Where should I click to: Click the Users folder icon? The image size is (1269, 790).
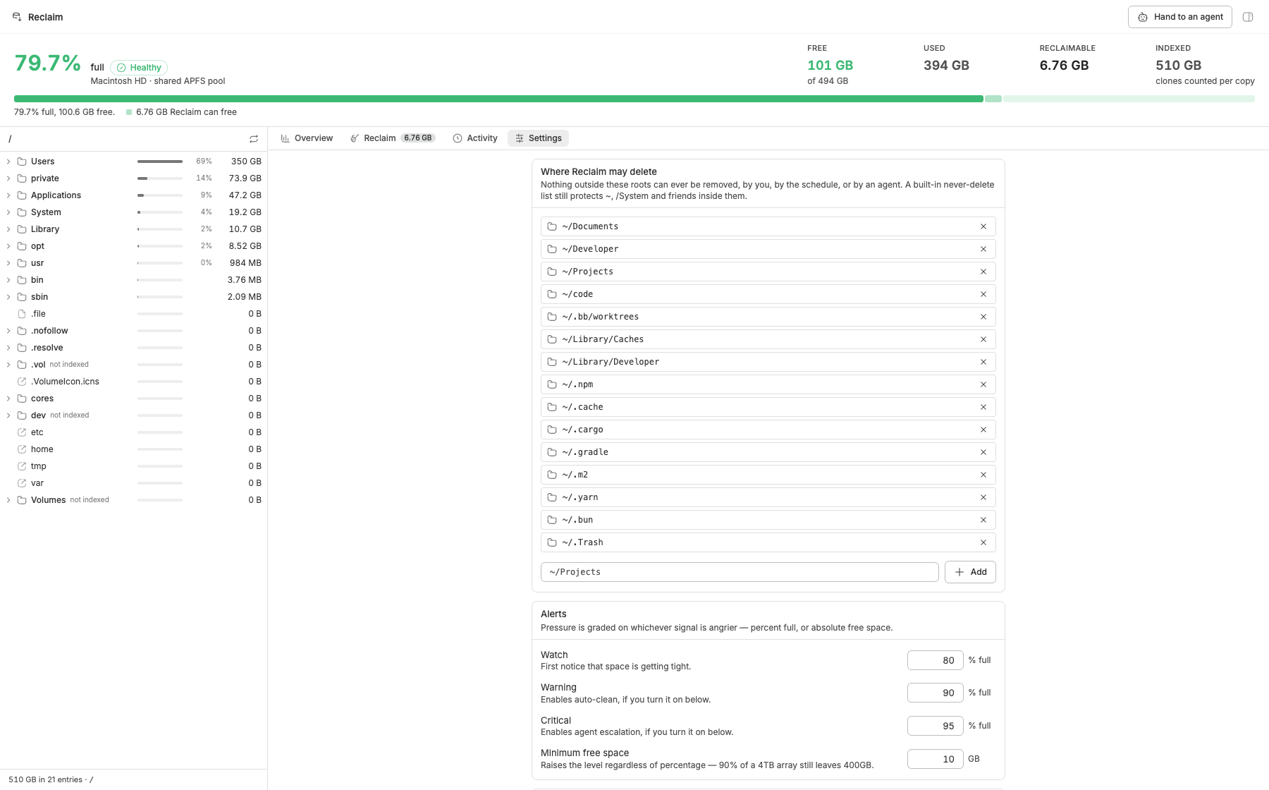click(22, 162)
